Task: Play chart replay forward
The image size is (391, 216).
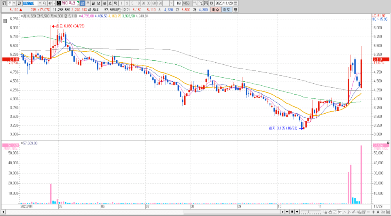Action: 283,212
